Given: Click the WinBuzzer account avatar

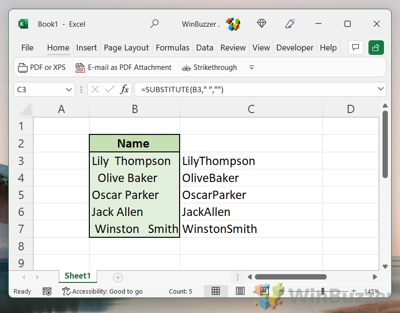Looking at the screenshot, I should [x=233, y=24].
